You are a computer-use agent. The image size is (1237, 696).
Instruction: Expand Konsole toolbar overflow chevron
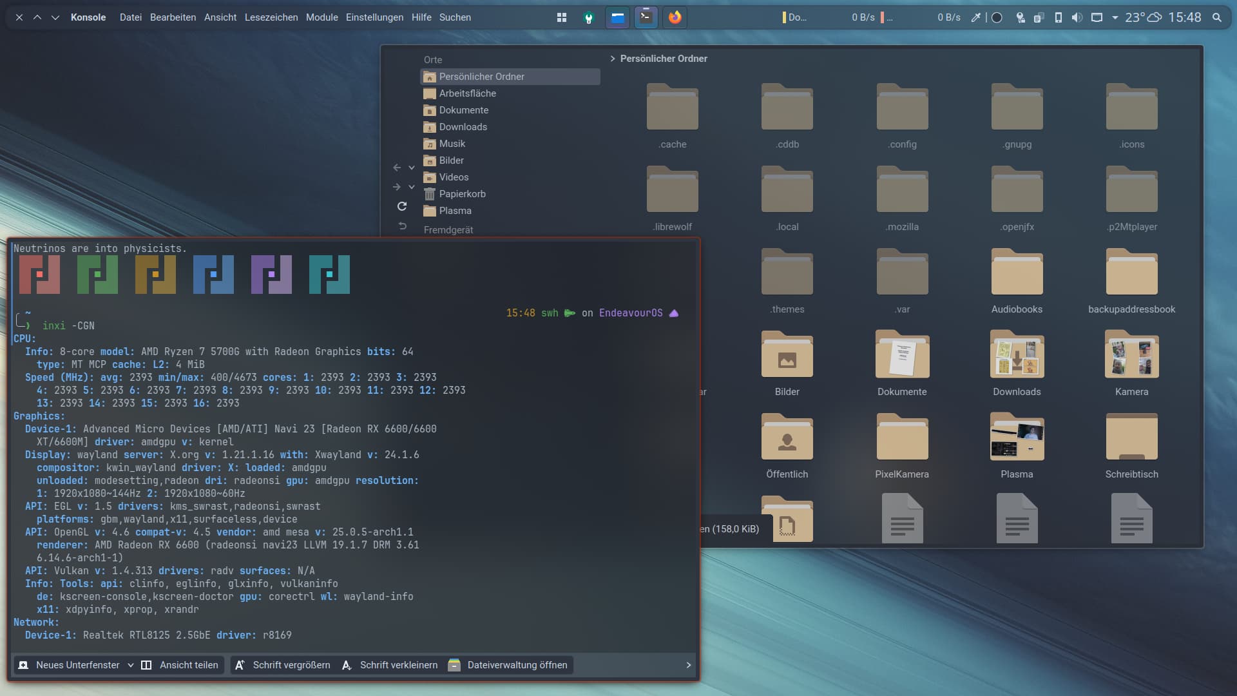pyautogui.click(x=688, y=665)
